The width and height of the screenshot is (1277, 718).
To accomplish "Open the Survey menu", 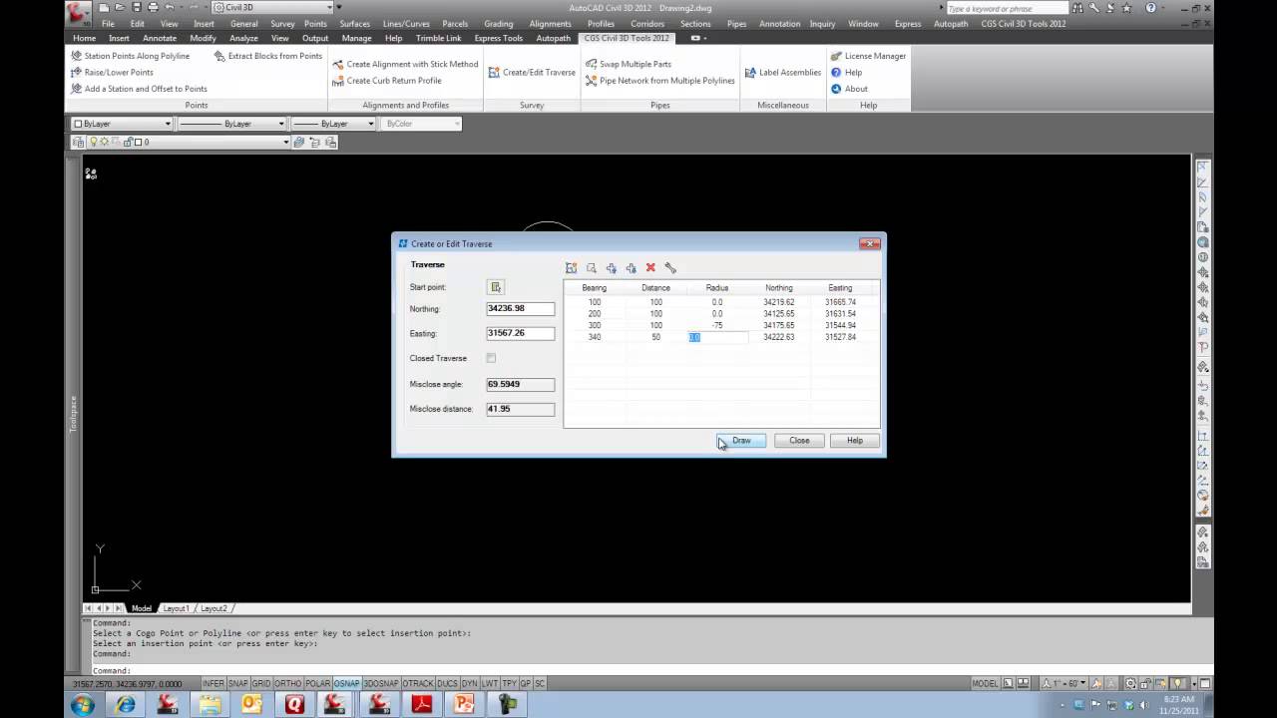I will pos(282,23).
